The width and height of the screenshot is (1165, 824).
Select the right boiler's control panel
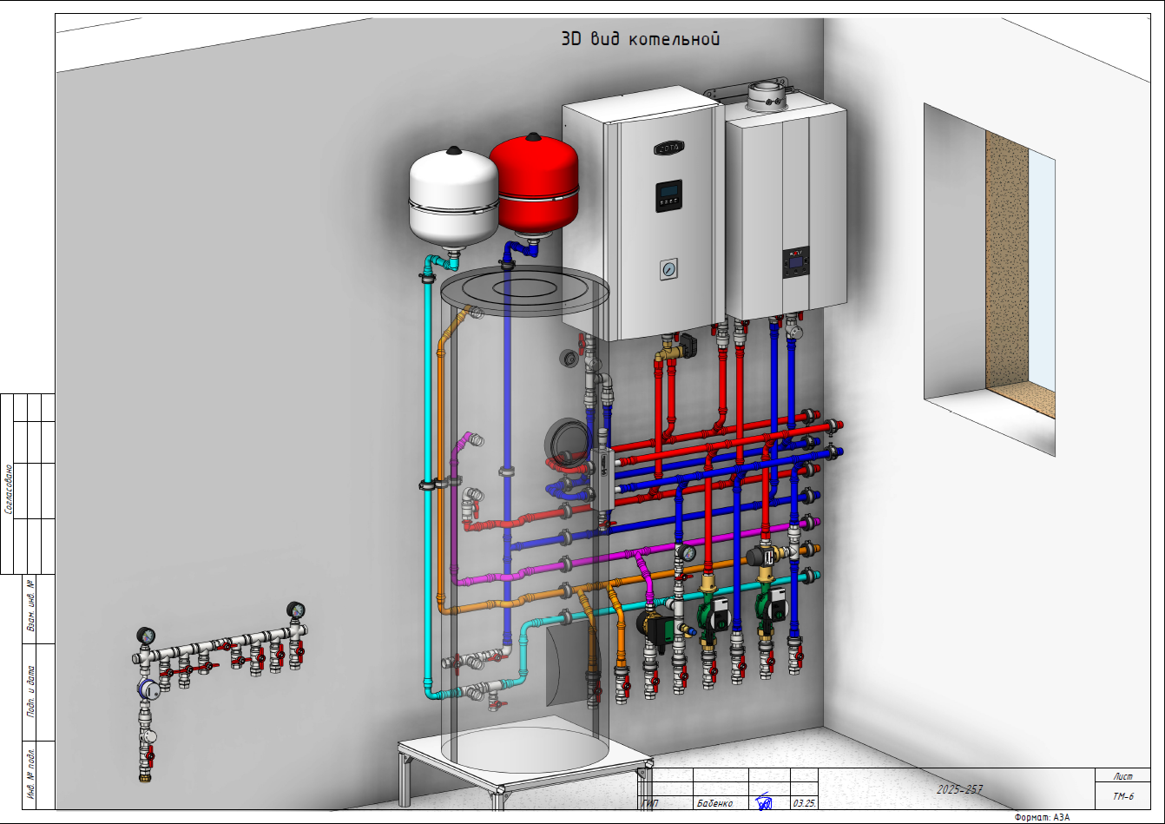pyautogui.click(x=796, y=262)
